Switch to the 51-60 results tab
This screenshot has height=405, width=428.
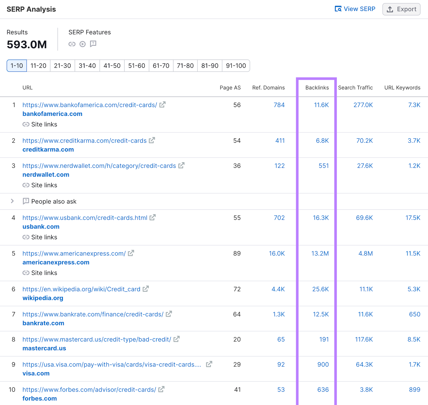137,66
